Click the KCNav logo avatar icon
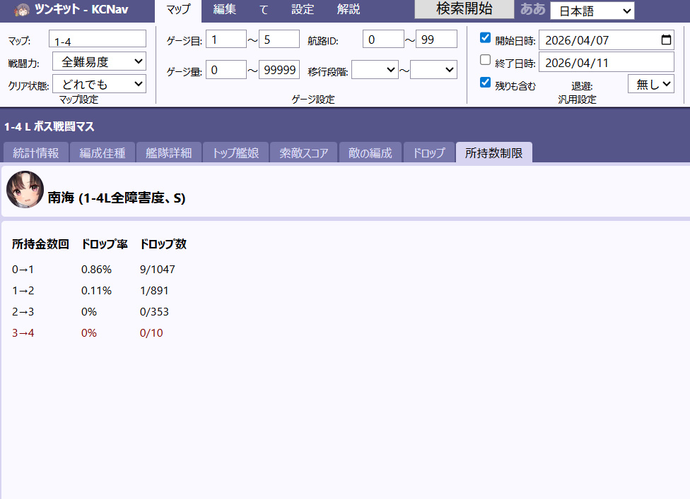This screenshot has height=499, width=690. pyautogui.click(x=22, y=10)
